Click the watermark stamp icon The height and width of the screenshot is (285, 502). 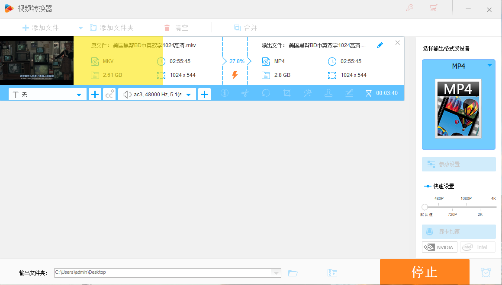[x=328, y=93]
